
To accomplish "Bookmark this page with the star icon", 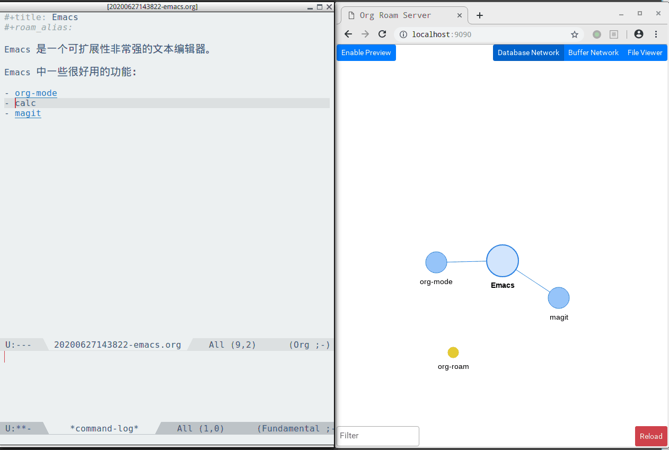I will pyautogui.click(x=575, y=34).
